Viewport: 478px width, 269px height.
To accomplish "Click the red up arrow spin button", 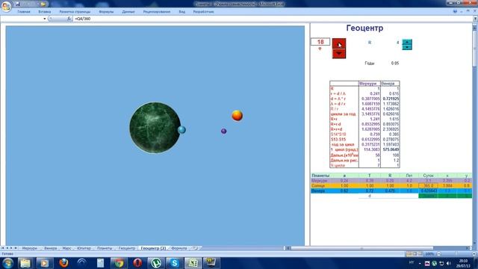I will (339, 43).
